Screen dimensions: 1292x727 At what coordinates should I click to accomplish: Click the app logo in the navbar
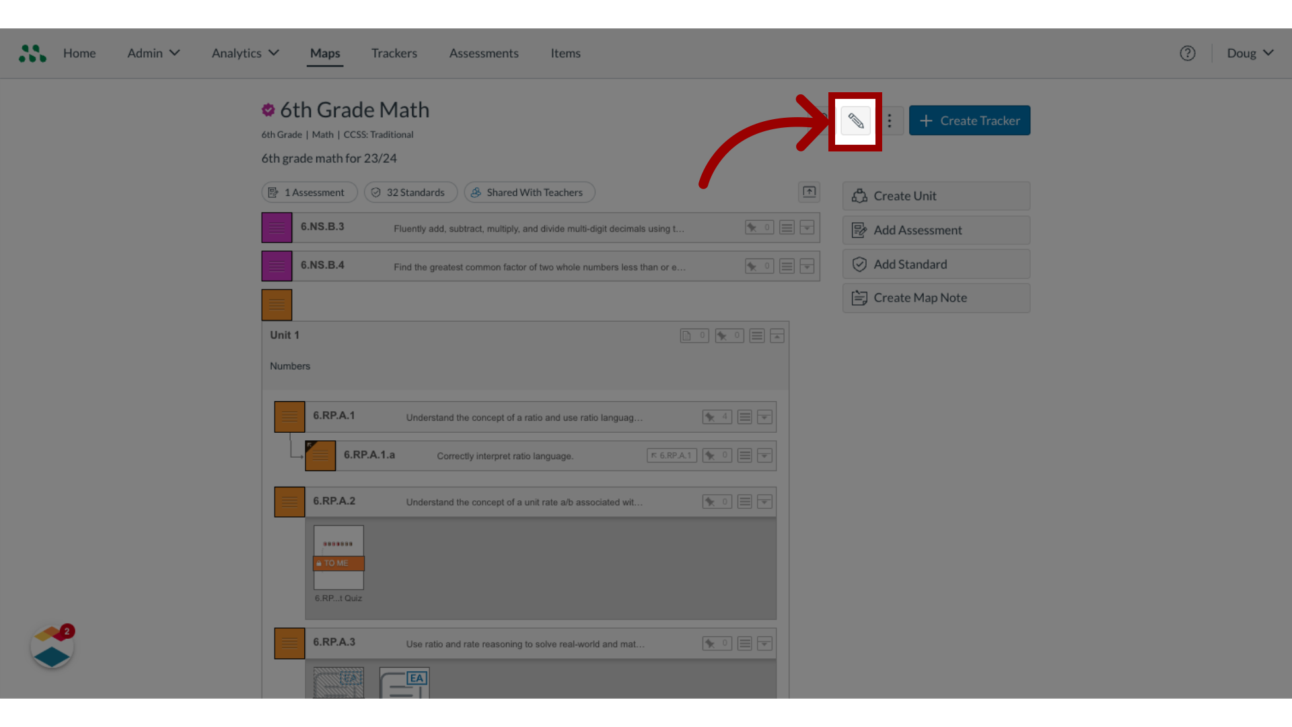click(32, 53)
